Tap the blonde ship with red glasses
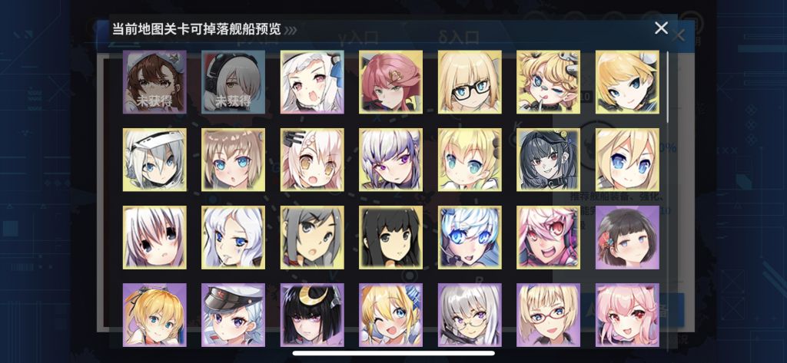 pos(548,315)
